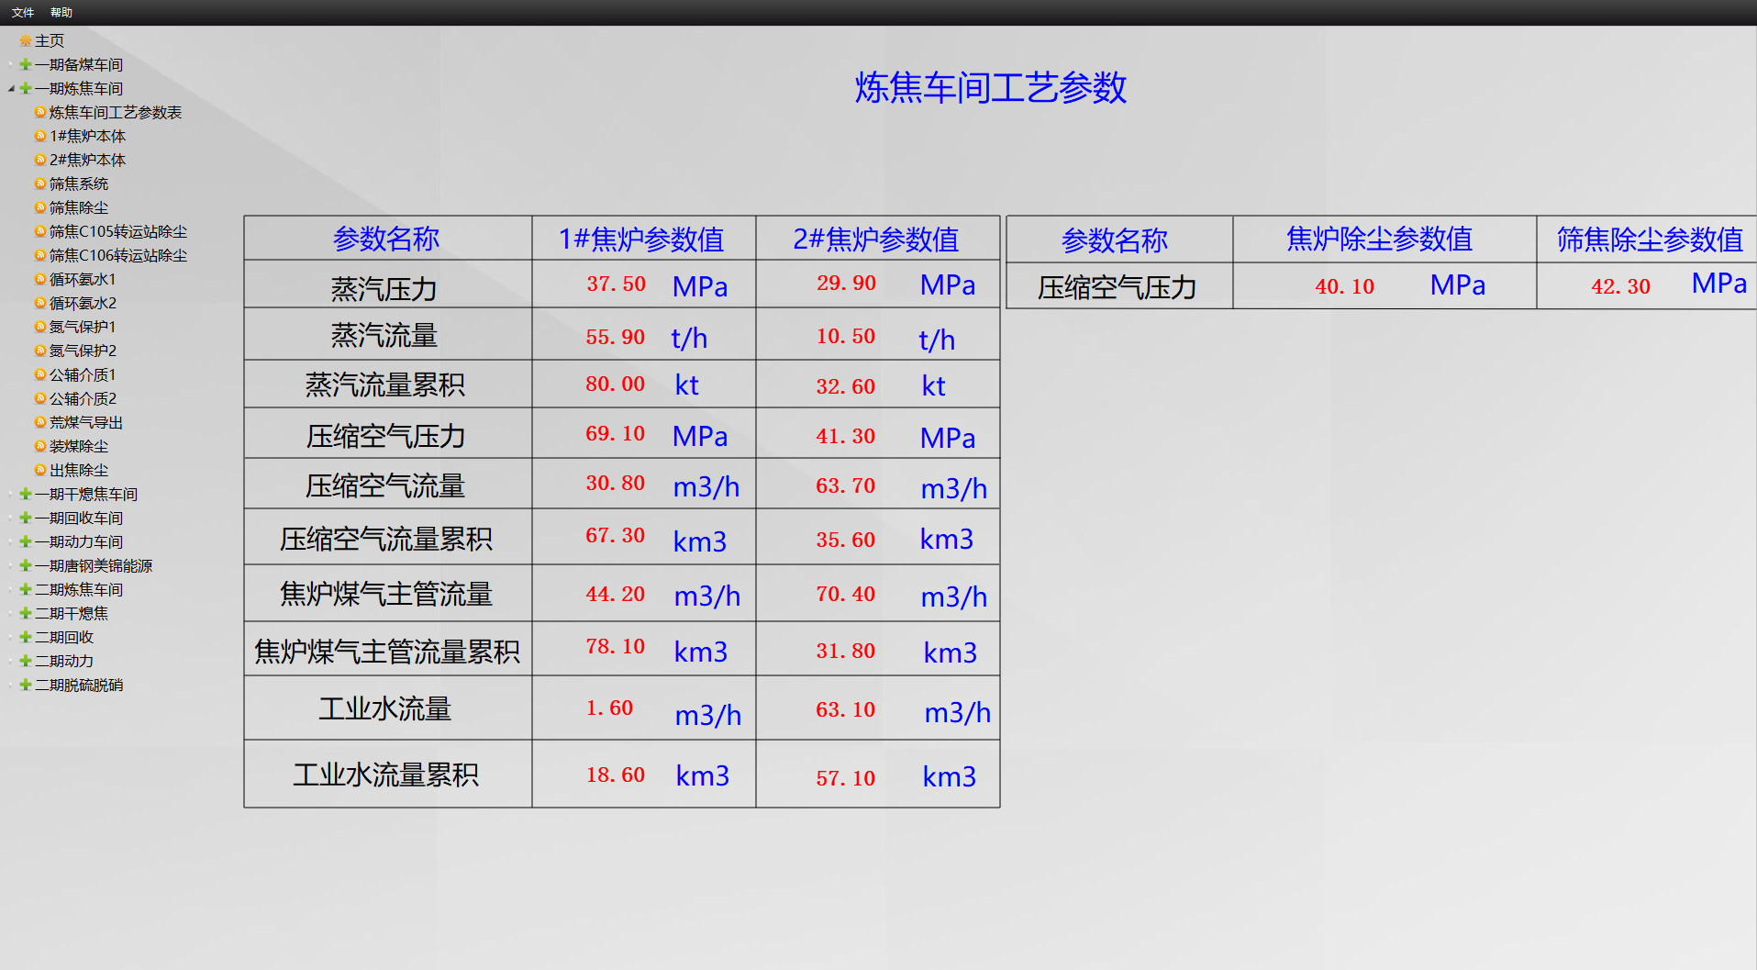This screenshot has width=1757, height=970.
Task: Select the 一期唐钢美锦能源 tree label
Action: coord(94,565)
